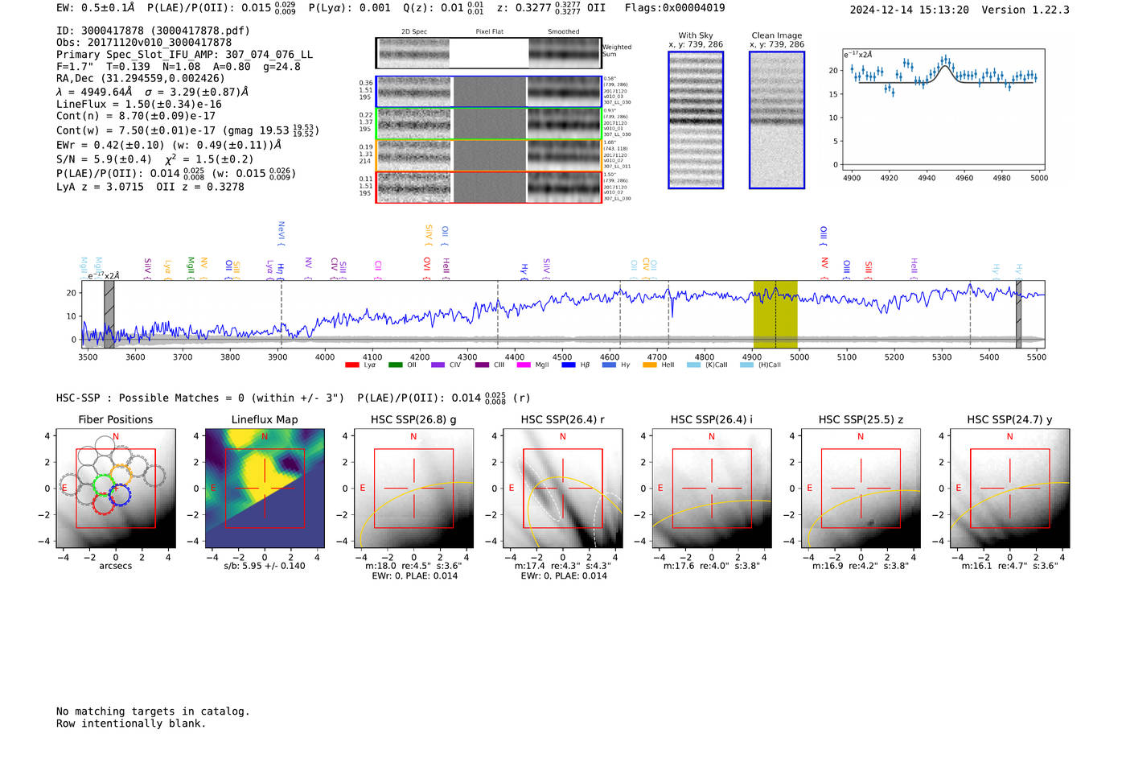The width and height of the screenshot is (1126, 767).
Task: Select the orange-bordered 2D spectrum row
Action: click(489, 155)
